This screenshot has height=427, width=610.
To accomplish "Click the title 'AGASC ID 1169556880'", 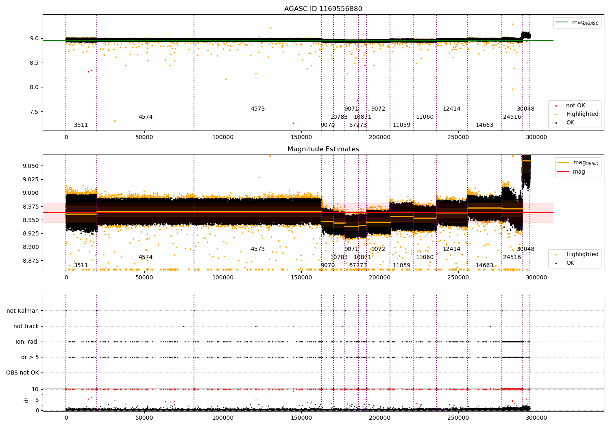I will click(323, 9).
